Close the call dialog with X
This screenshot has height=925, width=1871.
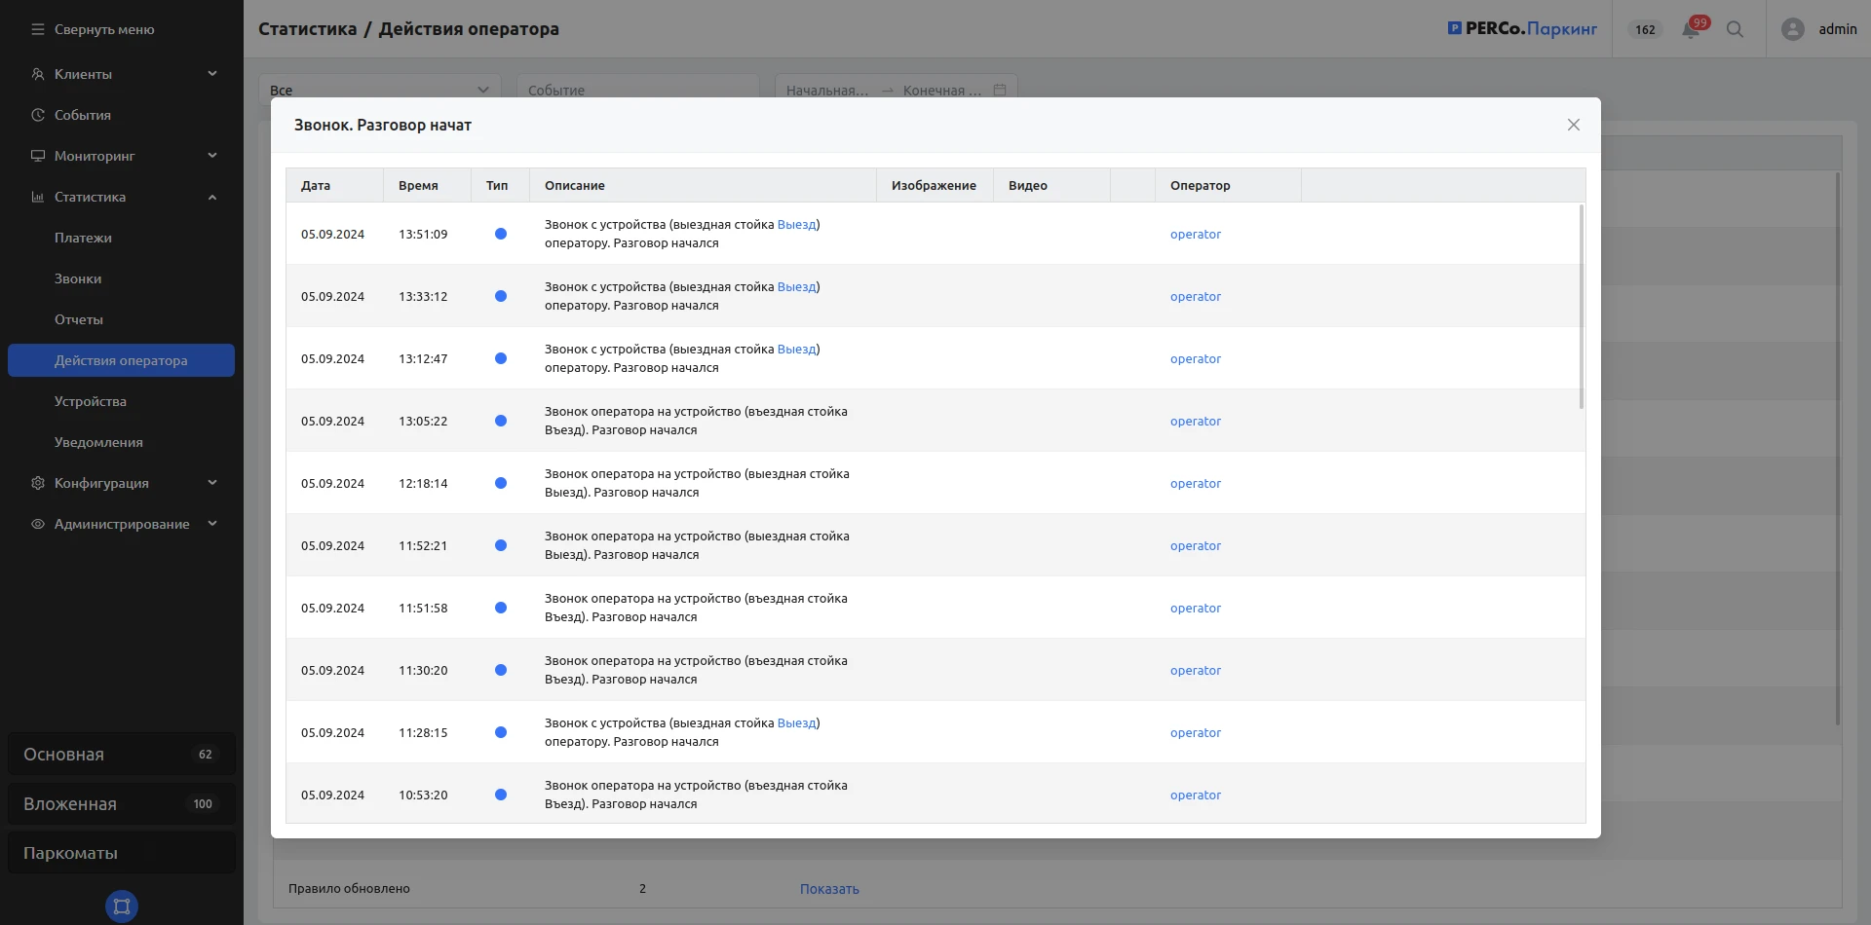point(1573,125)
